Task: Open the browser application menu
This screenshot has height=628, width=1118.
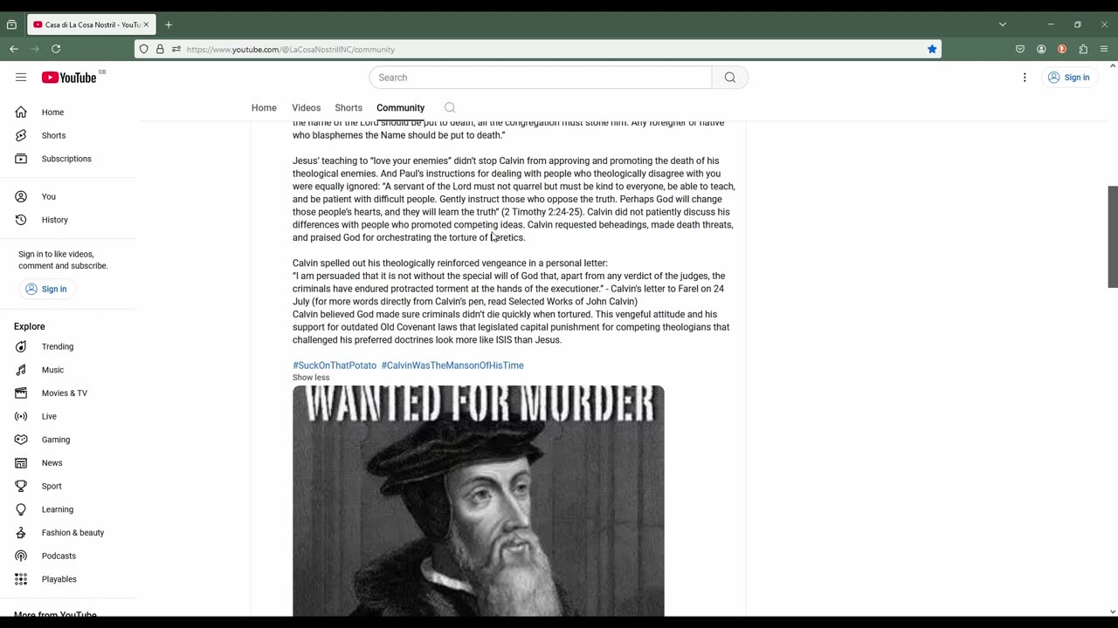Action: point(1104,49)
